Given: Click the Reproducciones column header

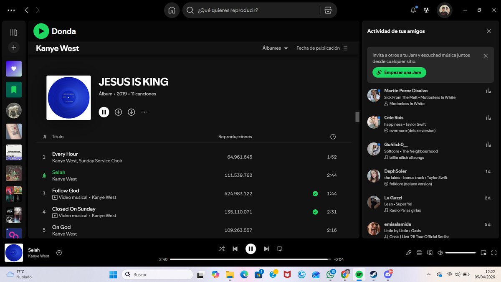Looking at the screenshot, I should tap(235, 137).
